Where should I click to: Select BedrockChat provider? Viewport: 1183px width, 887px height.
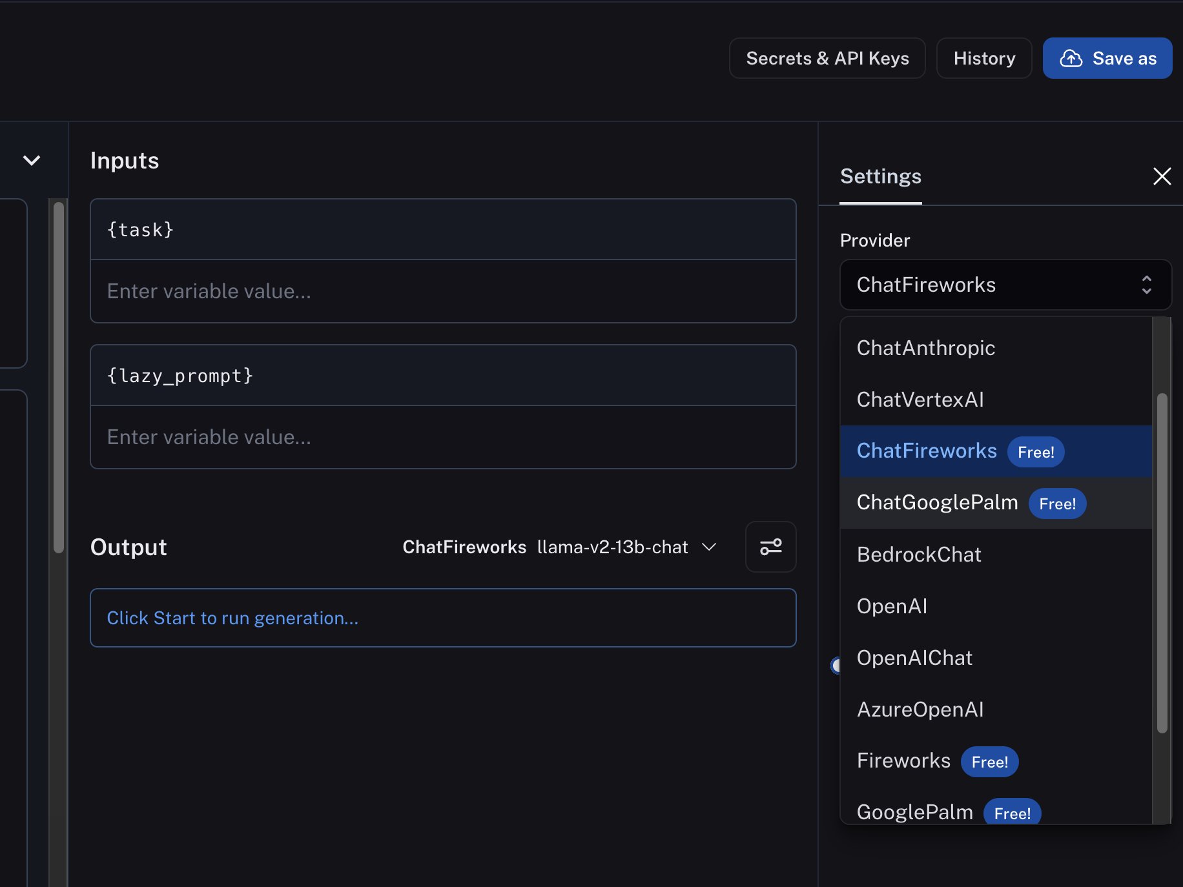[x=996, y=555]
